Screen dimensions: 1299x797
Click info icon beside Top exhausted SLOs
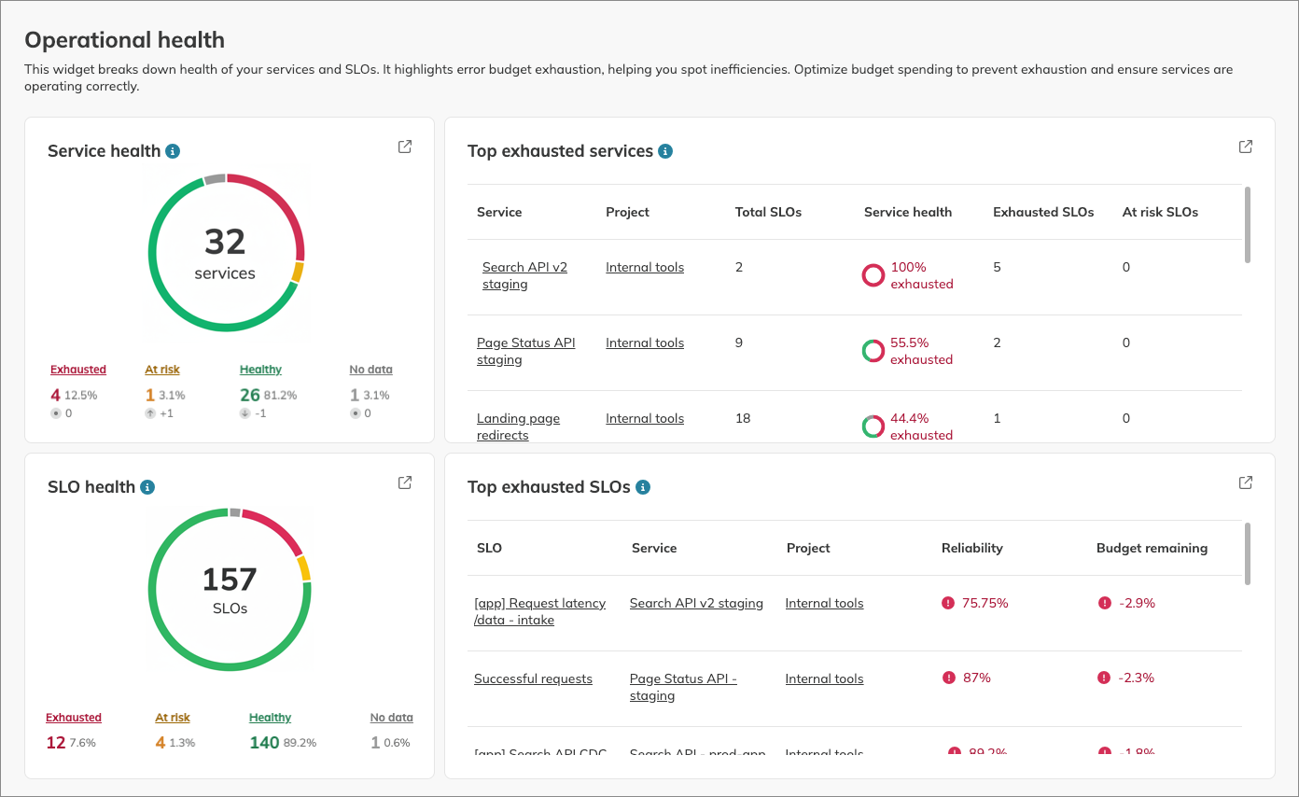pos(642,487)
